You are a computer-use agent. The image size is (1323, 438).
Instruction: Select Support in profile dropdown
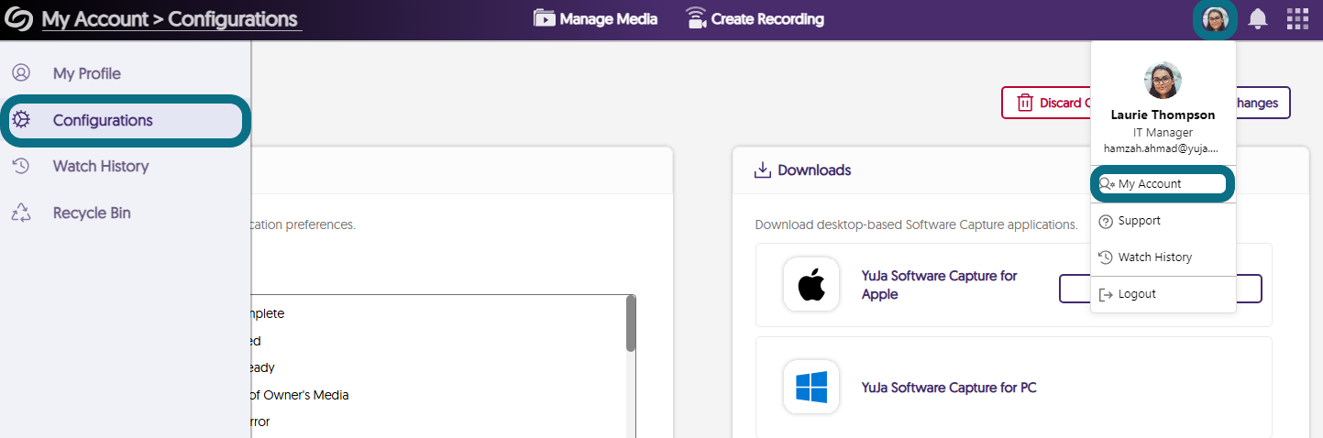(x=1163, y=221)
